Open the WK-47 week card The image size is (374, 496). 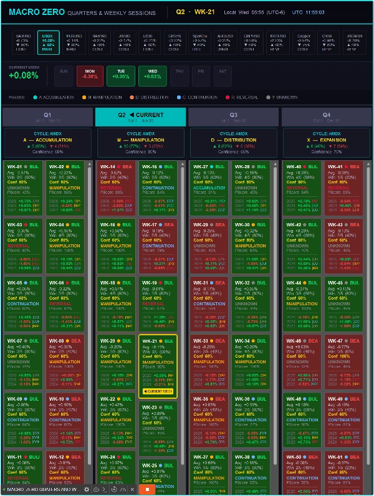click(343, 362)
